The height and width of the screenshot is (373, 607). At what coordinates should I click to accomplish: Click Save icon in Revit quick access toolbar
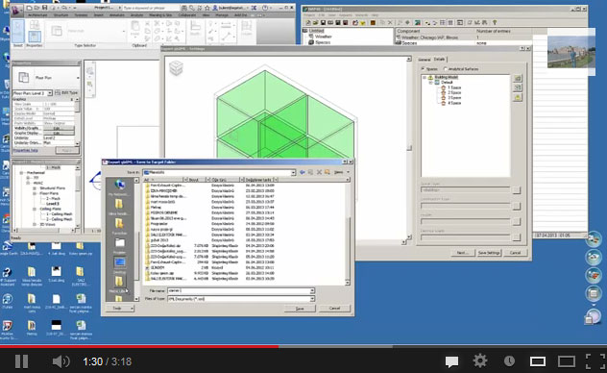tap(44, 8)
